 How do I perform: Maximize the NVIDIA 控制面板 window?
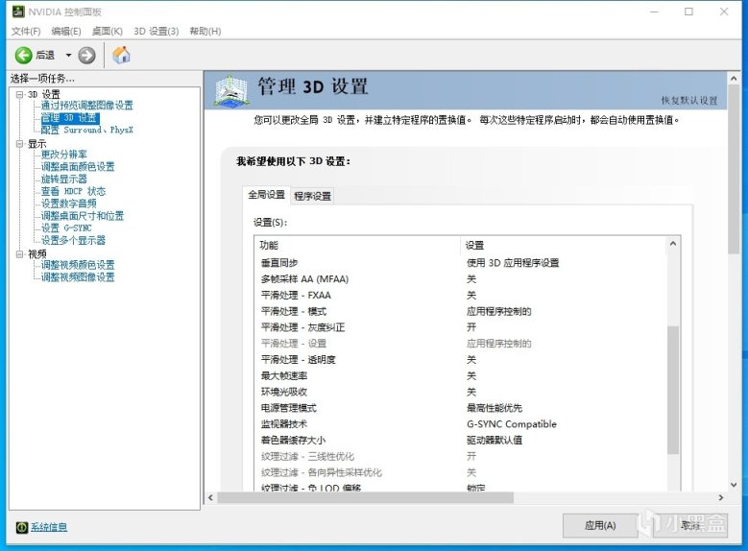(x=688, y=12)
